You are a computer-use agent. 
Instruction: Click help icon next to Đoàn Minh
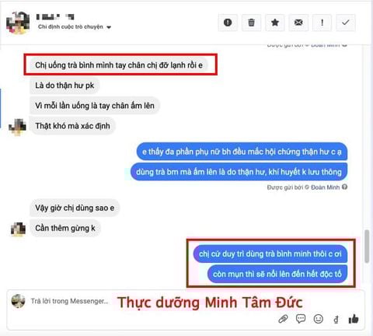point(344,187)
